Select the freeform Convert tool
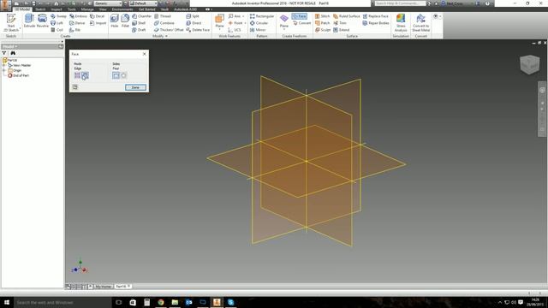 [301, 23]
